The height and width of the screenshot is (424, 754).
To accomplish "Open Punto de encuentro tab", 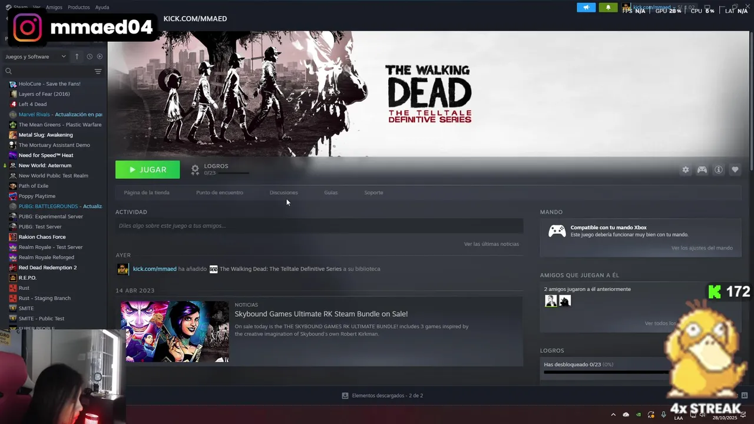I will (x=220, y=193).
